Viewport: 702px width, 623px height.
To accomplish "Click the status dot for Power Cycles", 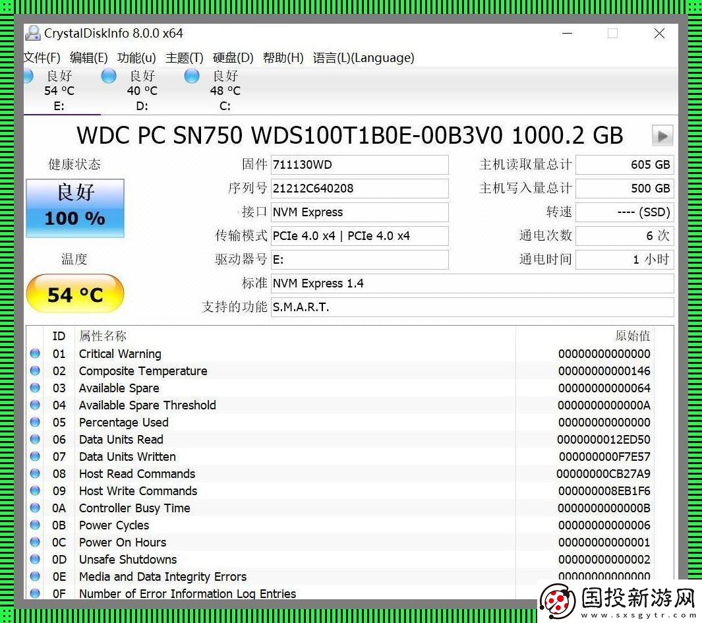I will tap(35, 525).
